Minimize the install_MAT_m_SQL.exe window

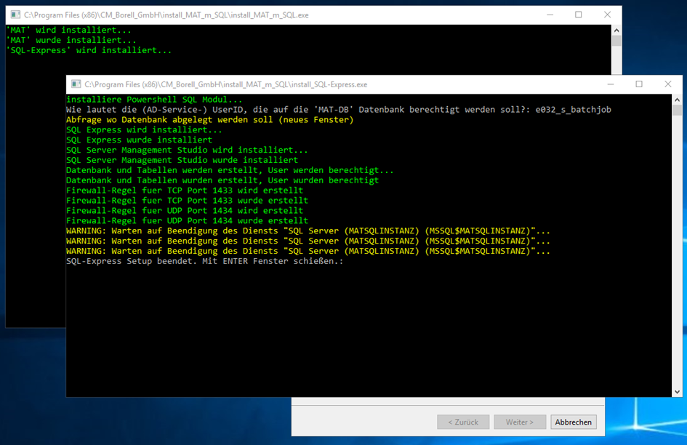click(x=550, y=15)
